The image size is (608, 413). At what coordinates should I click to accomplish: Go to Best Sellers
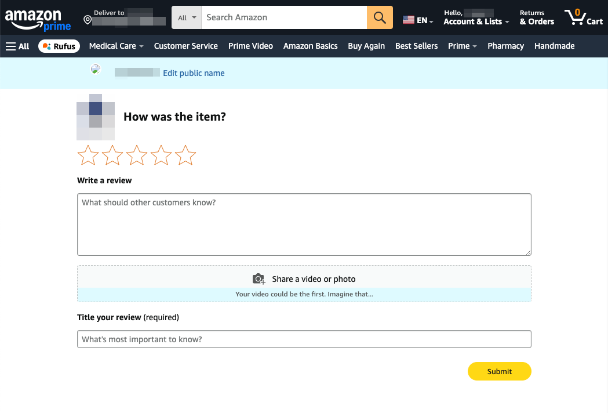pyautogui.click(x=416, y=46)
